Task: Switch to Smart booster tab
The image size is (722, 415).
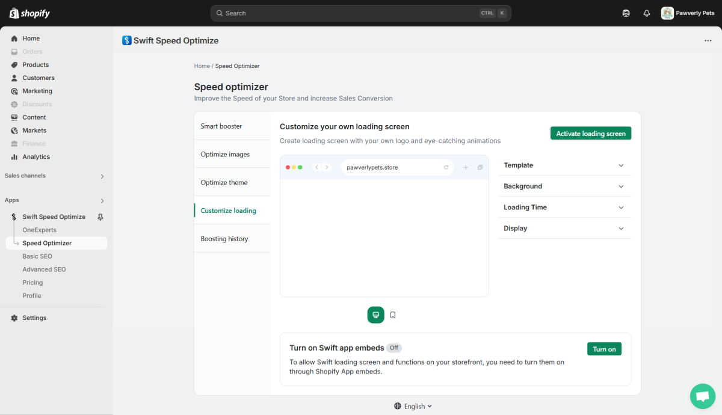Action: pos(232,126)
